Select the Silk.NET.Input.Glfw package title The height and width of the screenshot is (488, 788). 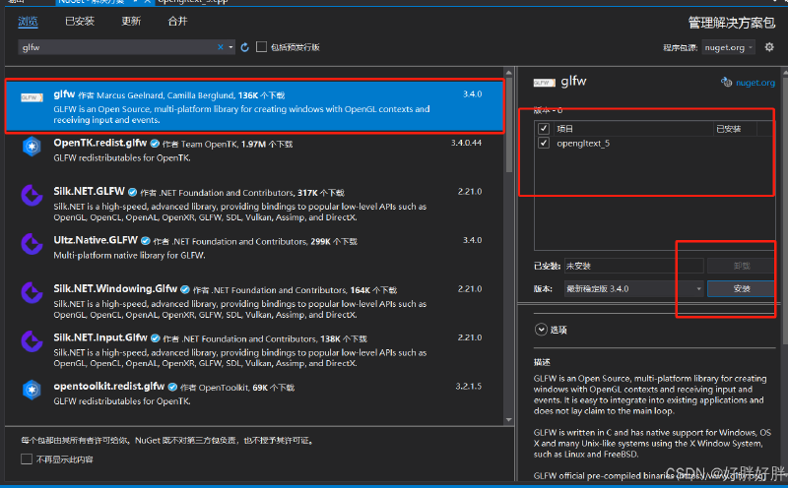100,337
